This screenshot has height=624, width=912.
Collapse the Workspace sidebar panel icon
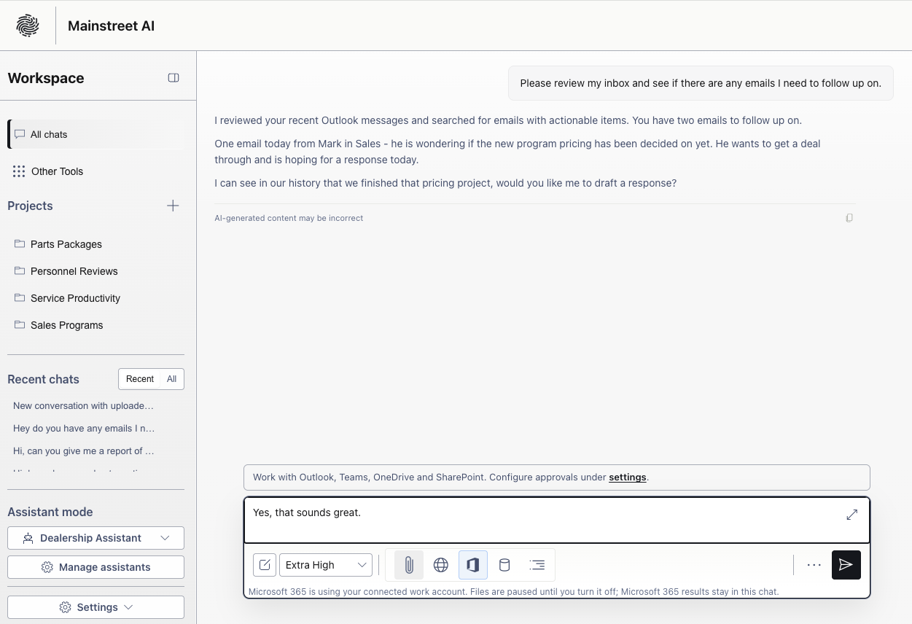[174, 78]
